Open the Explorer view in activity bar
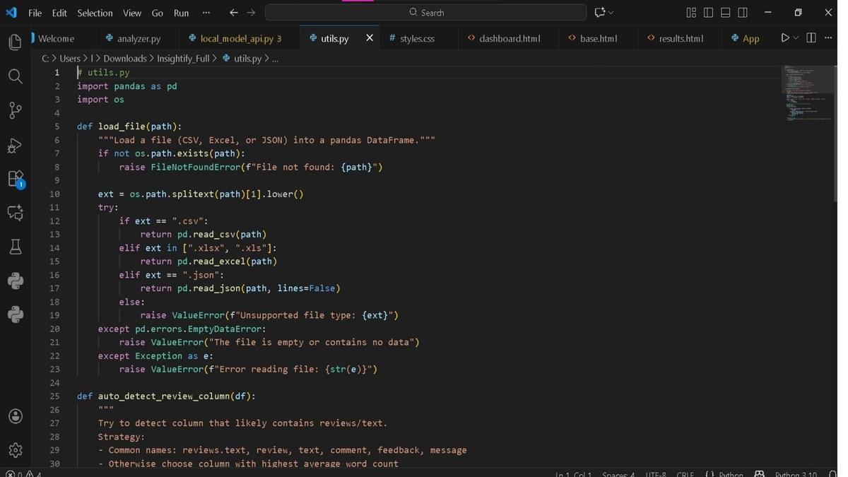 pos(15,42)
